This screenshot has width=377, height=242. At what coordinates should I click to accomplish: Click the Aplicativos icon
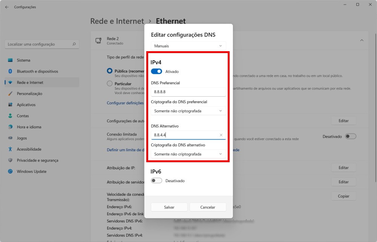(x=10, y=105)
